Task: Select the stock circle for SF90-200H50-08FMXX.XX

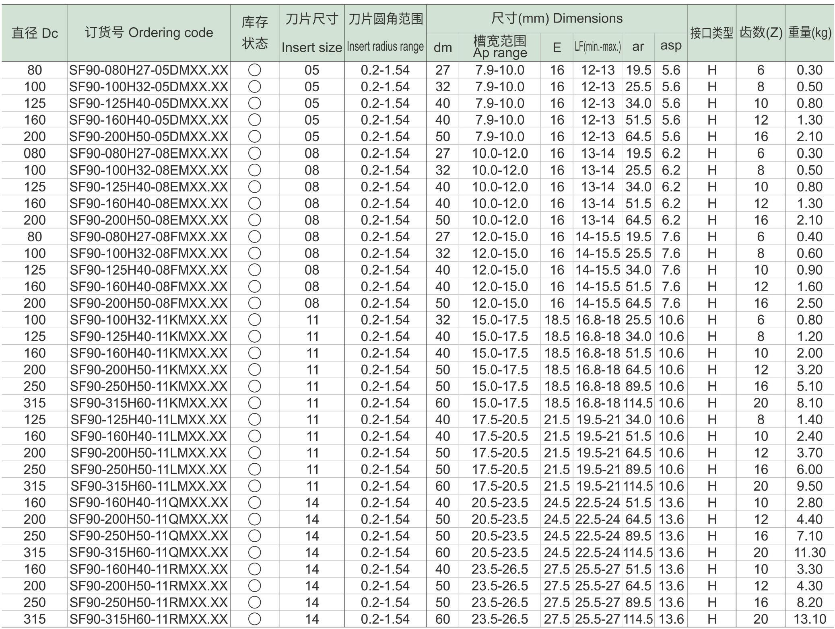Action: click(254, 303)
